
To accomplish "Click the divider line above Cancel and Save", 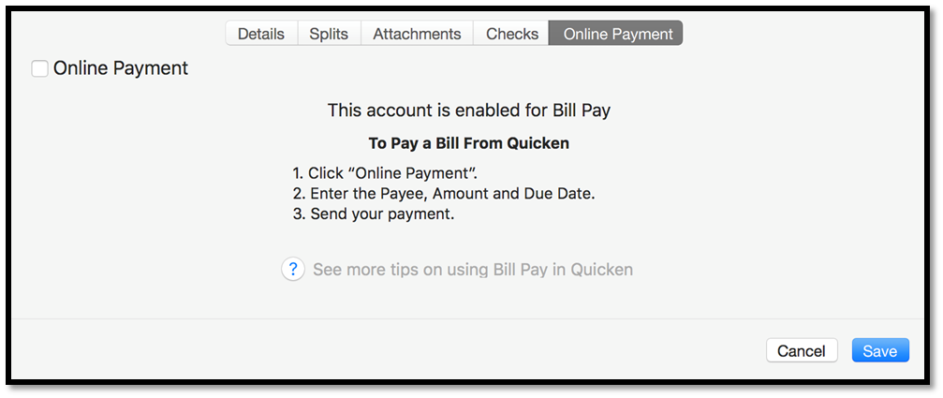I will (468, 318).
